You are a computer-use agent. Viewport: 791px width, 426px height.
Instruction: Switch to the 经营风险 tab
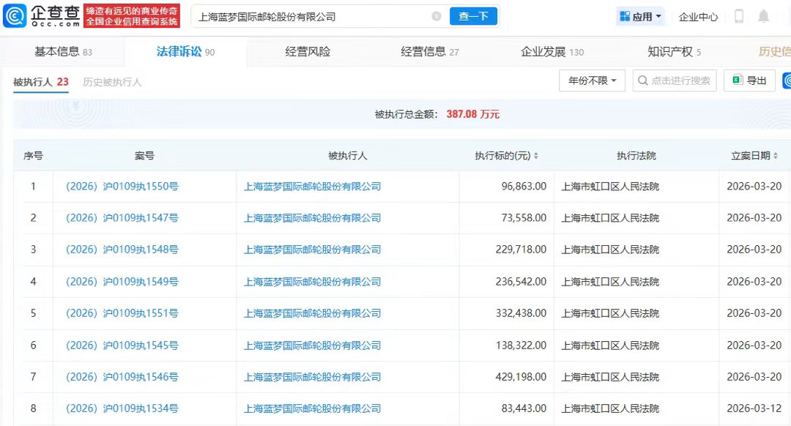click(308, 52)
